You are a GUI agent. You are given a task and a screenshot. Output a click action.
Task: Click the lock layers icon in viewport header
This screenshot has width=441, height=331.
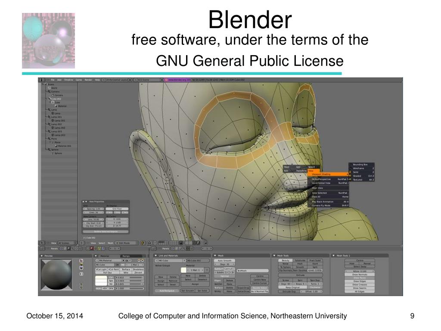click(x=181, y=243)
